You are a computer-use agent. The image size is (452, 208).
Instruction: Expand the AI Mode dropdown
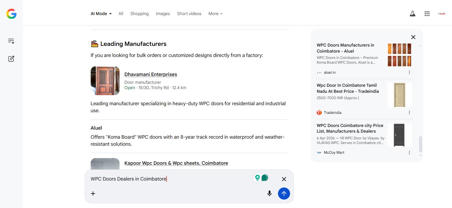pos(101,14)
